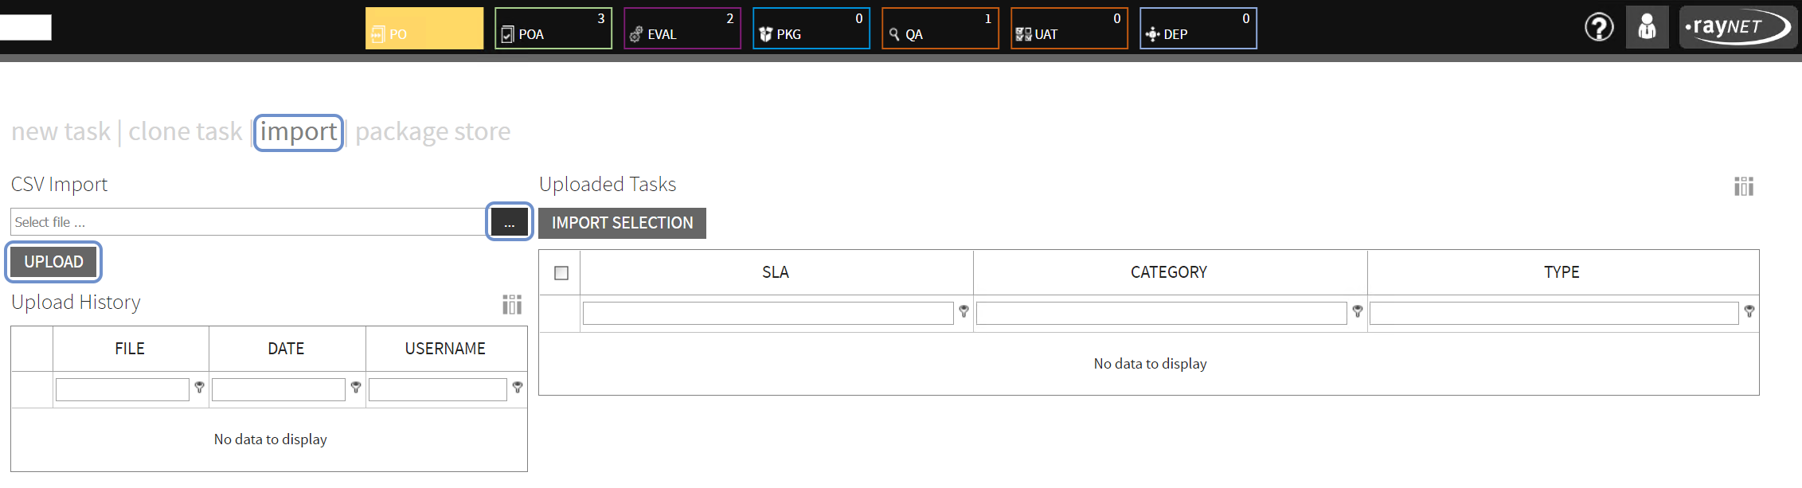Image resolution: width=1802 pixels, height=488 pixels.
Task: Open column chooser for Uploaded Tasks
Action: click(x=1743, y=186)
